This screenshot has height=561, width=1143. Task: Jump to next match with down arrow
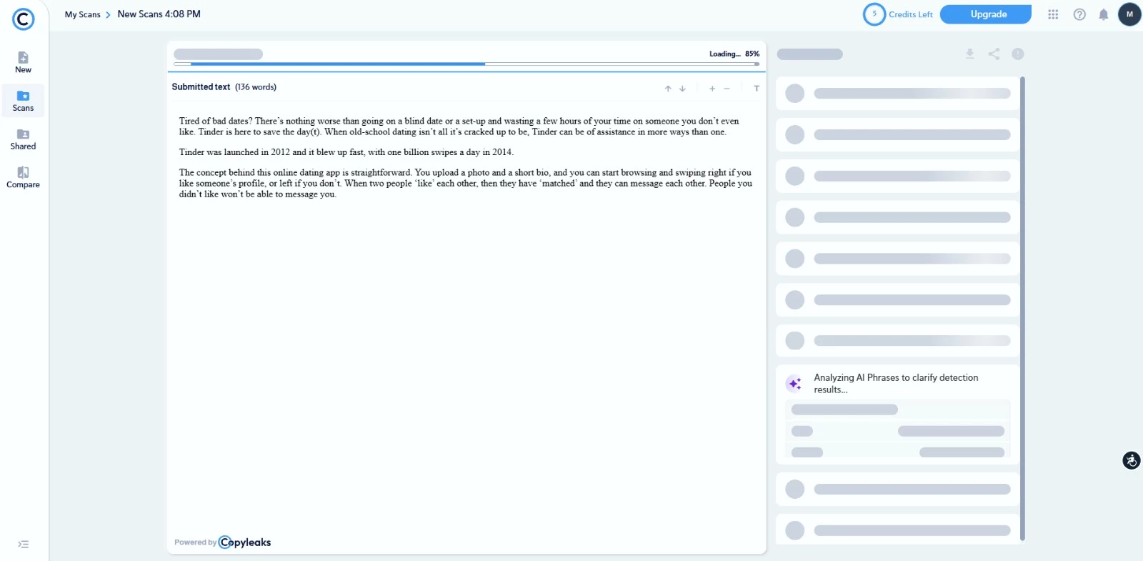click(682, 89)
